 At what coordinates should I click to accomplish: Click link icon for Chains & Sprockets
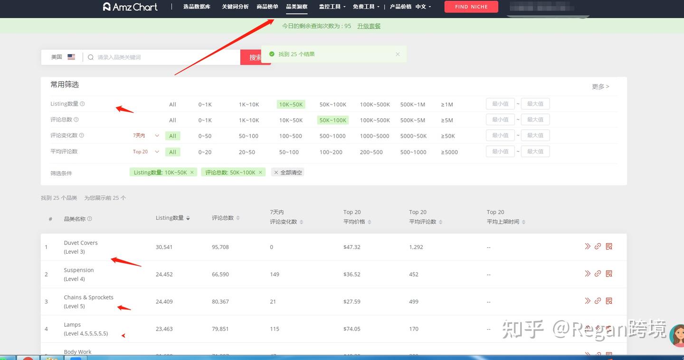coord(598,301)
